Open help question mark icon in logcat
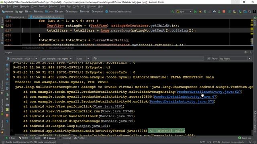This screenshot has width=257, height=144. (7, 121)
